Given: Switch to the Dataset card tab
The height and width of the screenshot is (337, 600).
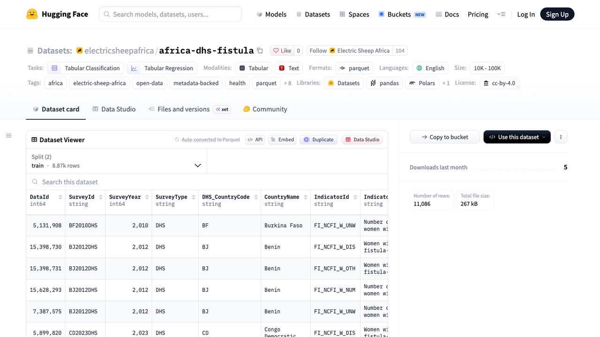Looking at the screenshot, I should 56,109.
